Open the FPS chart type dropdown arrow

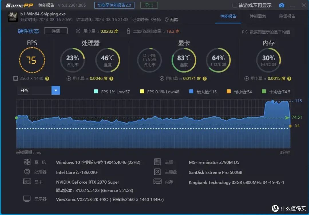[56, 90]
